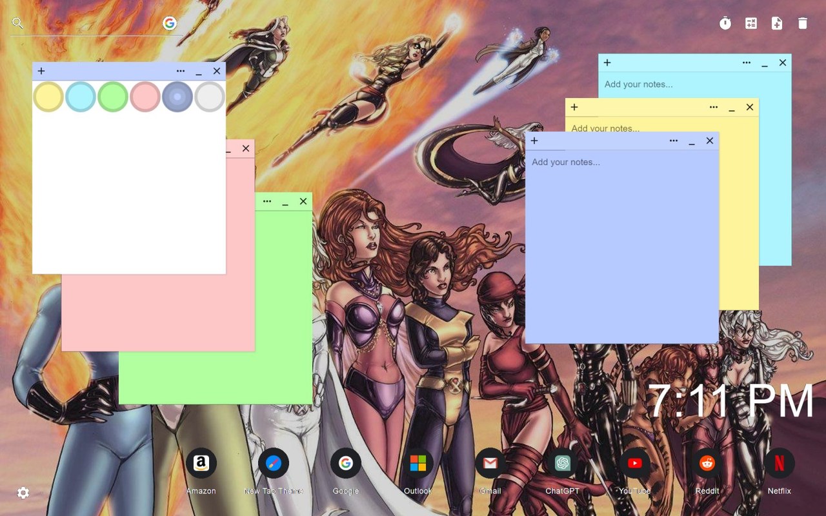Pick the cyan color swatch
The image size is (826, 516).
pyautogui.click(x=81, y=97)
